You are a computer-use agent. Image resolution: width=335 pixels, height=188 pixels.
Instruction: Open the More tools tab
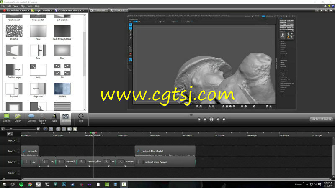(81, 118)
